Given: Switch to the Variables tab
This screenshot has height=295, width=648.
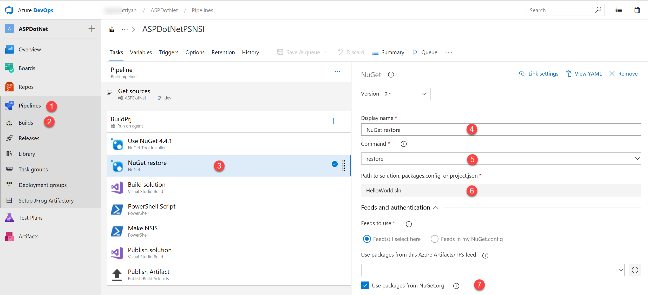Looking at the screenshot, I should pyautogui.click(x=141, y=52).
